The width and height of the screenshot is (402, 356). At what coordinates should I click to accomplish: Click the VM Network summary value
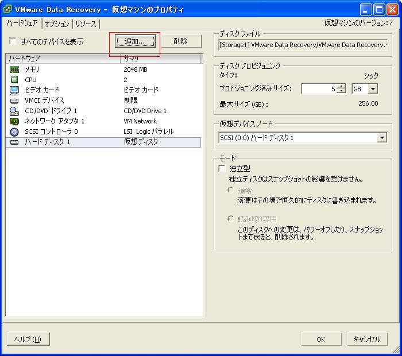coord(140,121)
